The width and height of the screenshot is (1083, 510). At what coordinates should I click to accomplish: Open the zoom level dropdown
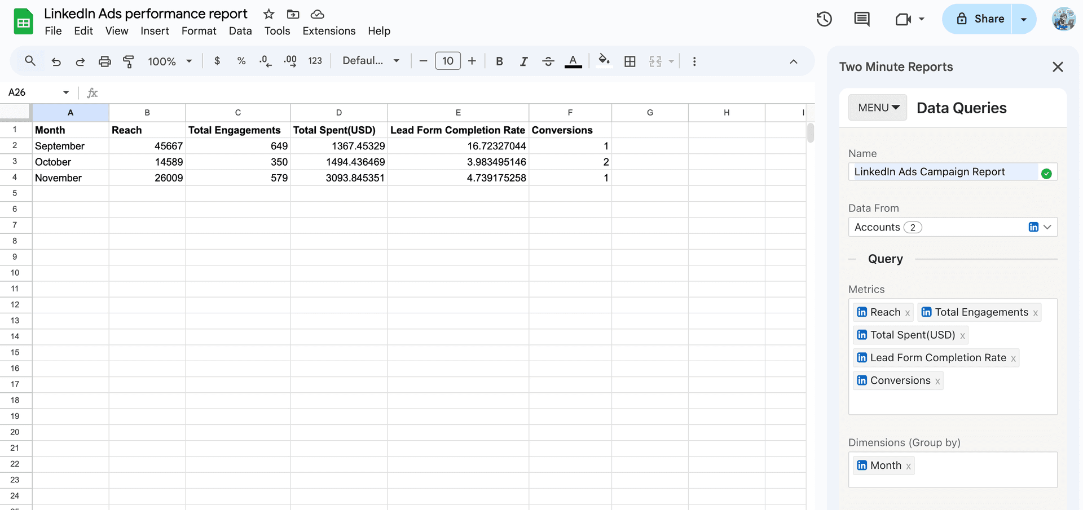[169, 61]
